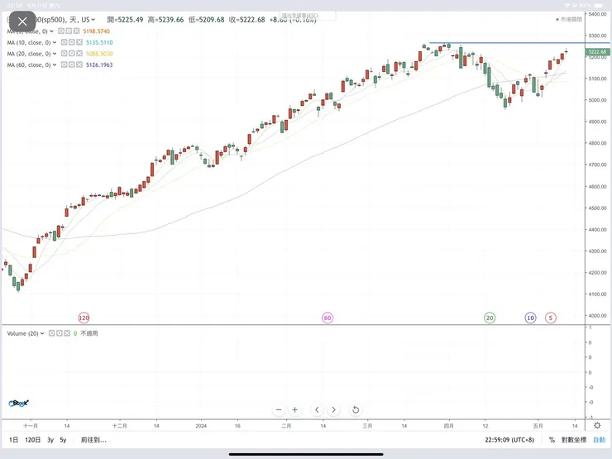Open settings for Volume (20)
Image resolution: width=612 pixels, height=459 pixels.
pos(60,333)
